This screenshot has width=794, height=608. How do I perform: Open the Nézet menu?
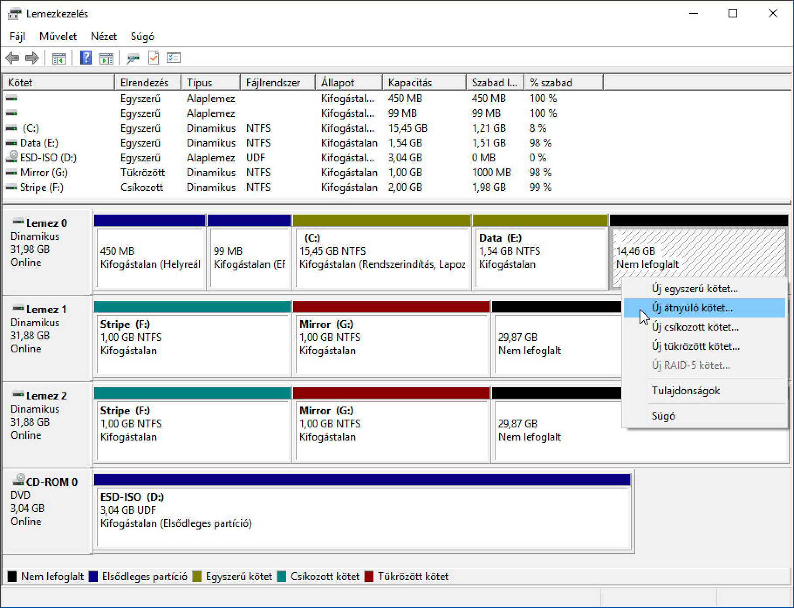coord(104,37)
